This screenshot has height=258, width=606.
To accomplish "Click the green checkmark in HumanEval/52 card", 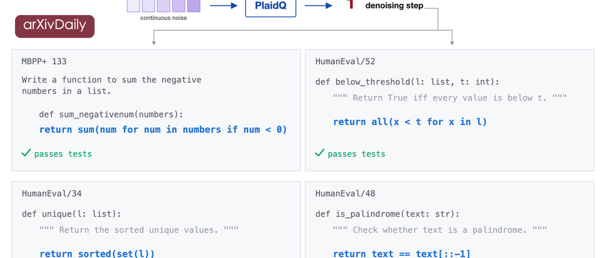I will pos(320,153).
